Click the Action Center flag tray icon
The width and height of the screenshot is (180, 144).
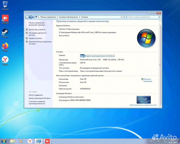click(158, 141)
